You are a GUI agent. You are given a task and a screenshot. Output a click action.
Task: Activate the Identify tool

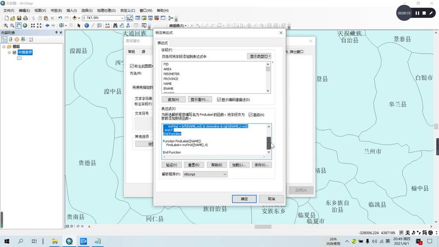click(86, 26)
